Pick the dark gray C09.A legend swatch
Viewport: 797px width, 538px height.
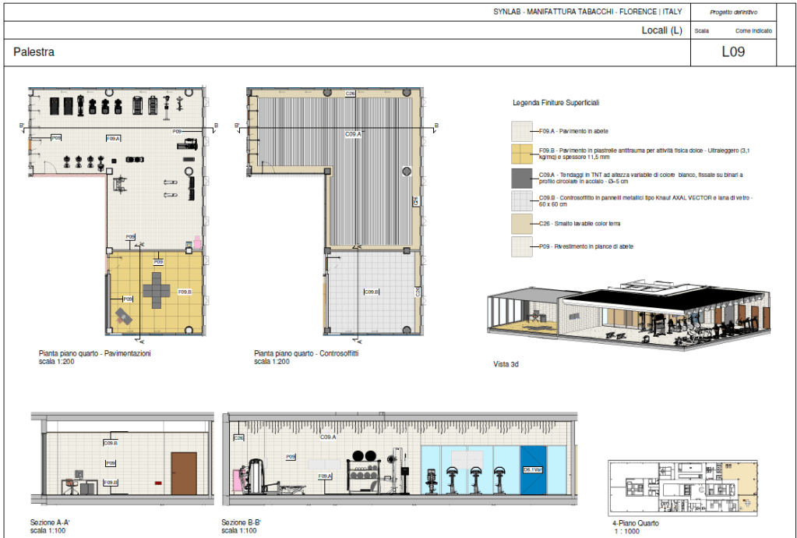coord(521,179)
